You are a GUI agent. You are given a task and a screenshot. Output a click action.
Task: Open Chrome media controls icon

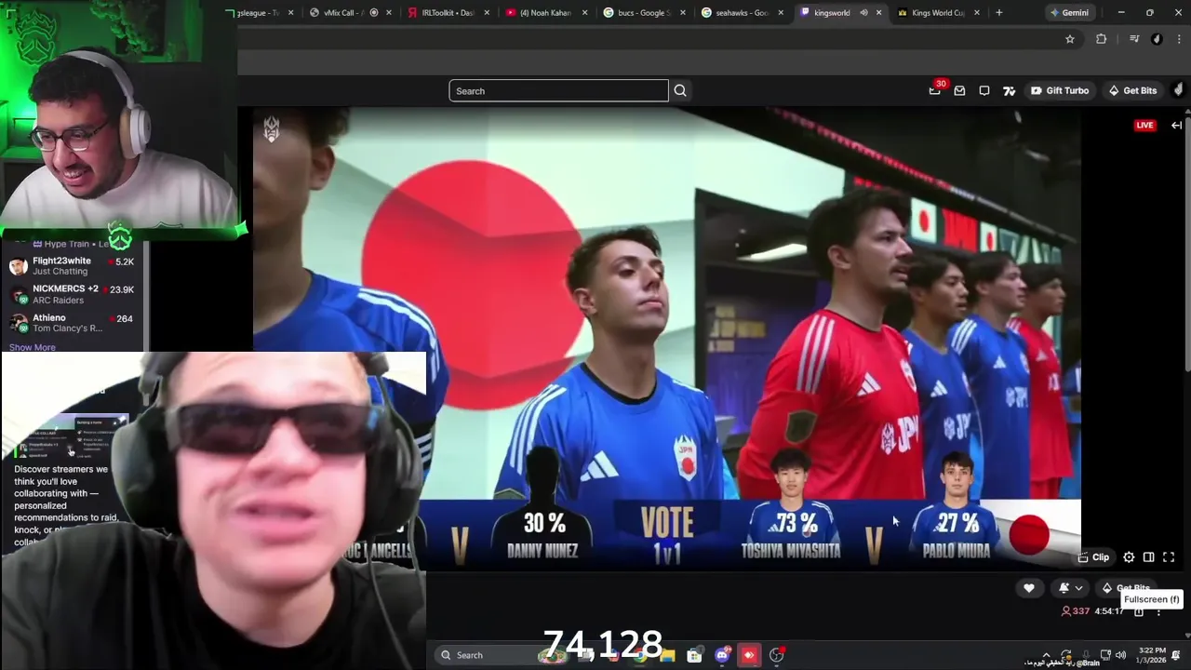[x=1134, y=39]
